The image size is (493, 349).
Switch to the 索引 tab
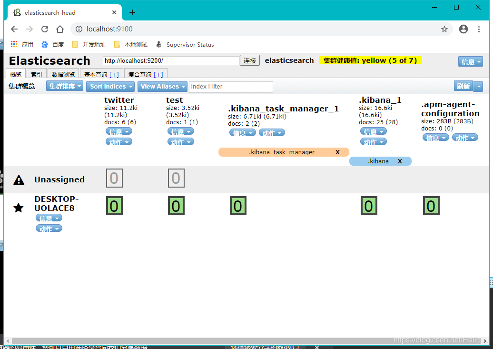coord(37,74)
